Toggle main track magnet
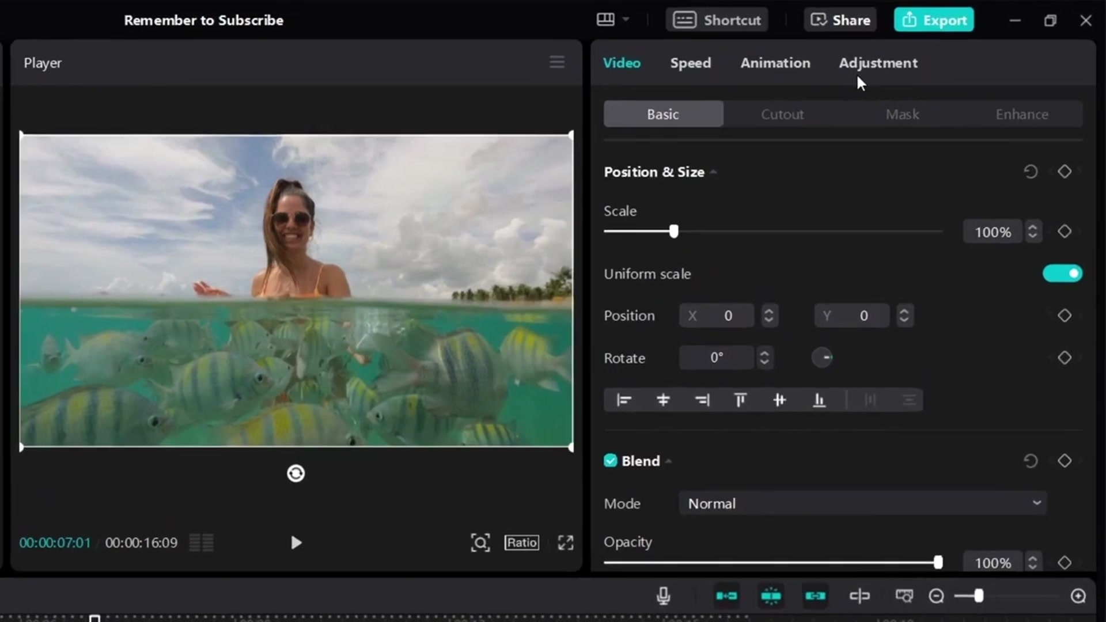This screenshot has height=622, width=1106. coord(726,596)
